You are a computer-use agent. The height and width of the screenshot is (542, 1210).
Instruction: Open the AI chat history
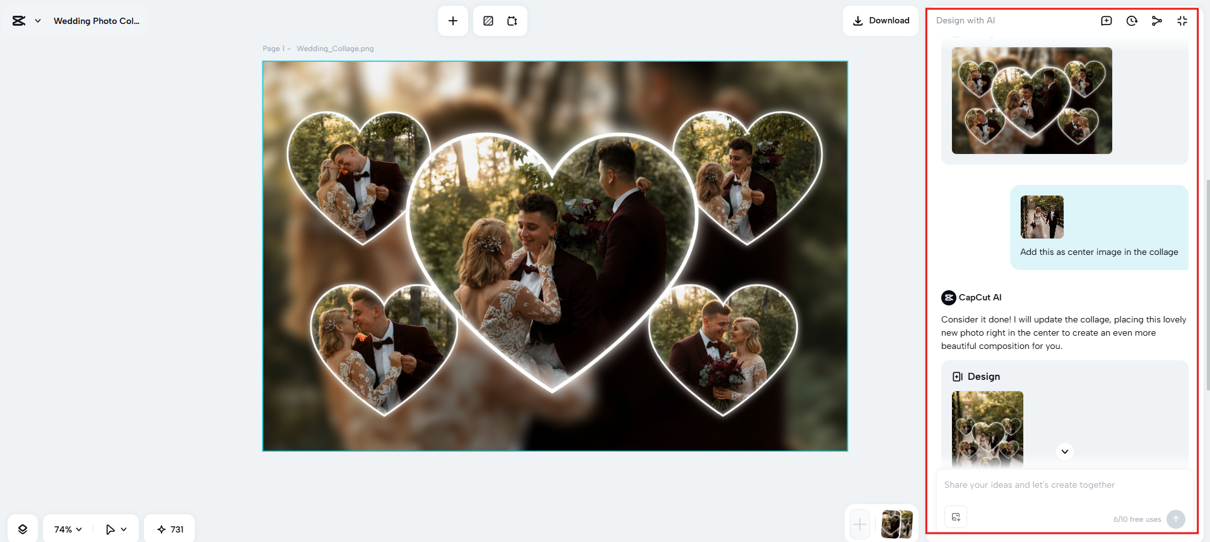click(1132, 21)
